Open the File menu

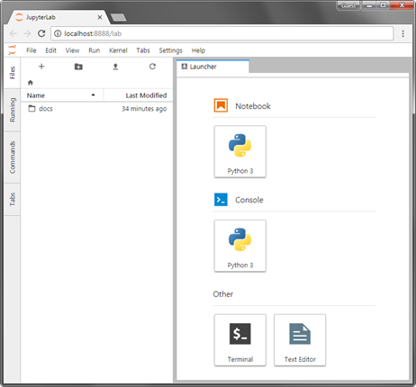click(x=32, y=50)
